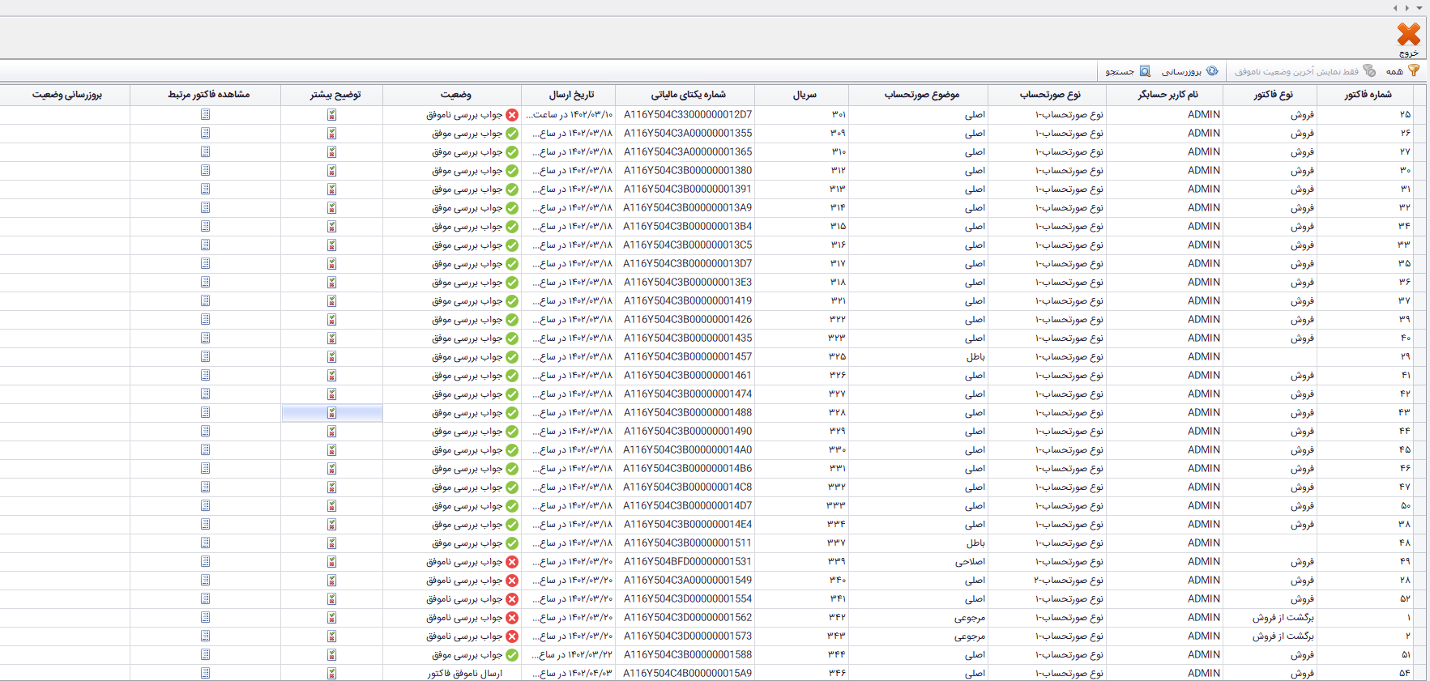Select tax ID cell A116Y504C3B00000001435
1430x681 pixels.
[x=687, y=338]
